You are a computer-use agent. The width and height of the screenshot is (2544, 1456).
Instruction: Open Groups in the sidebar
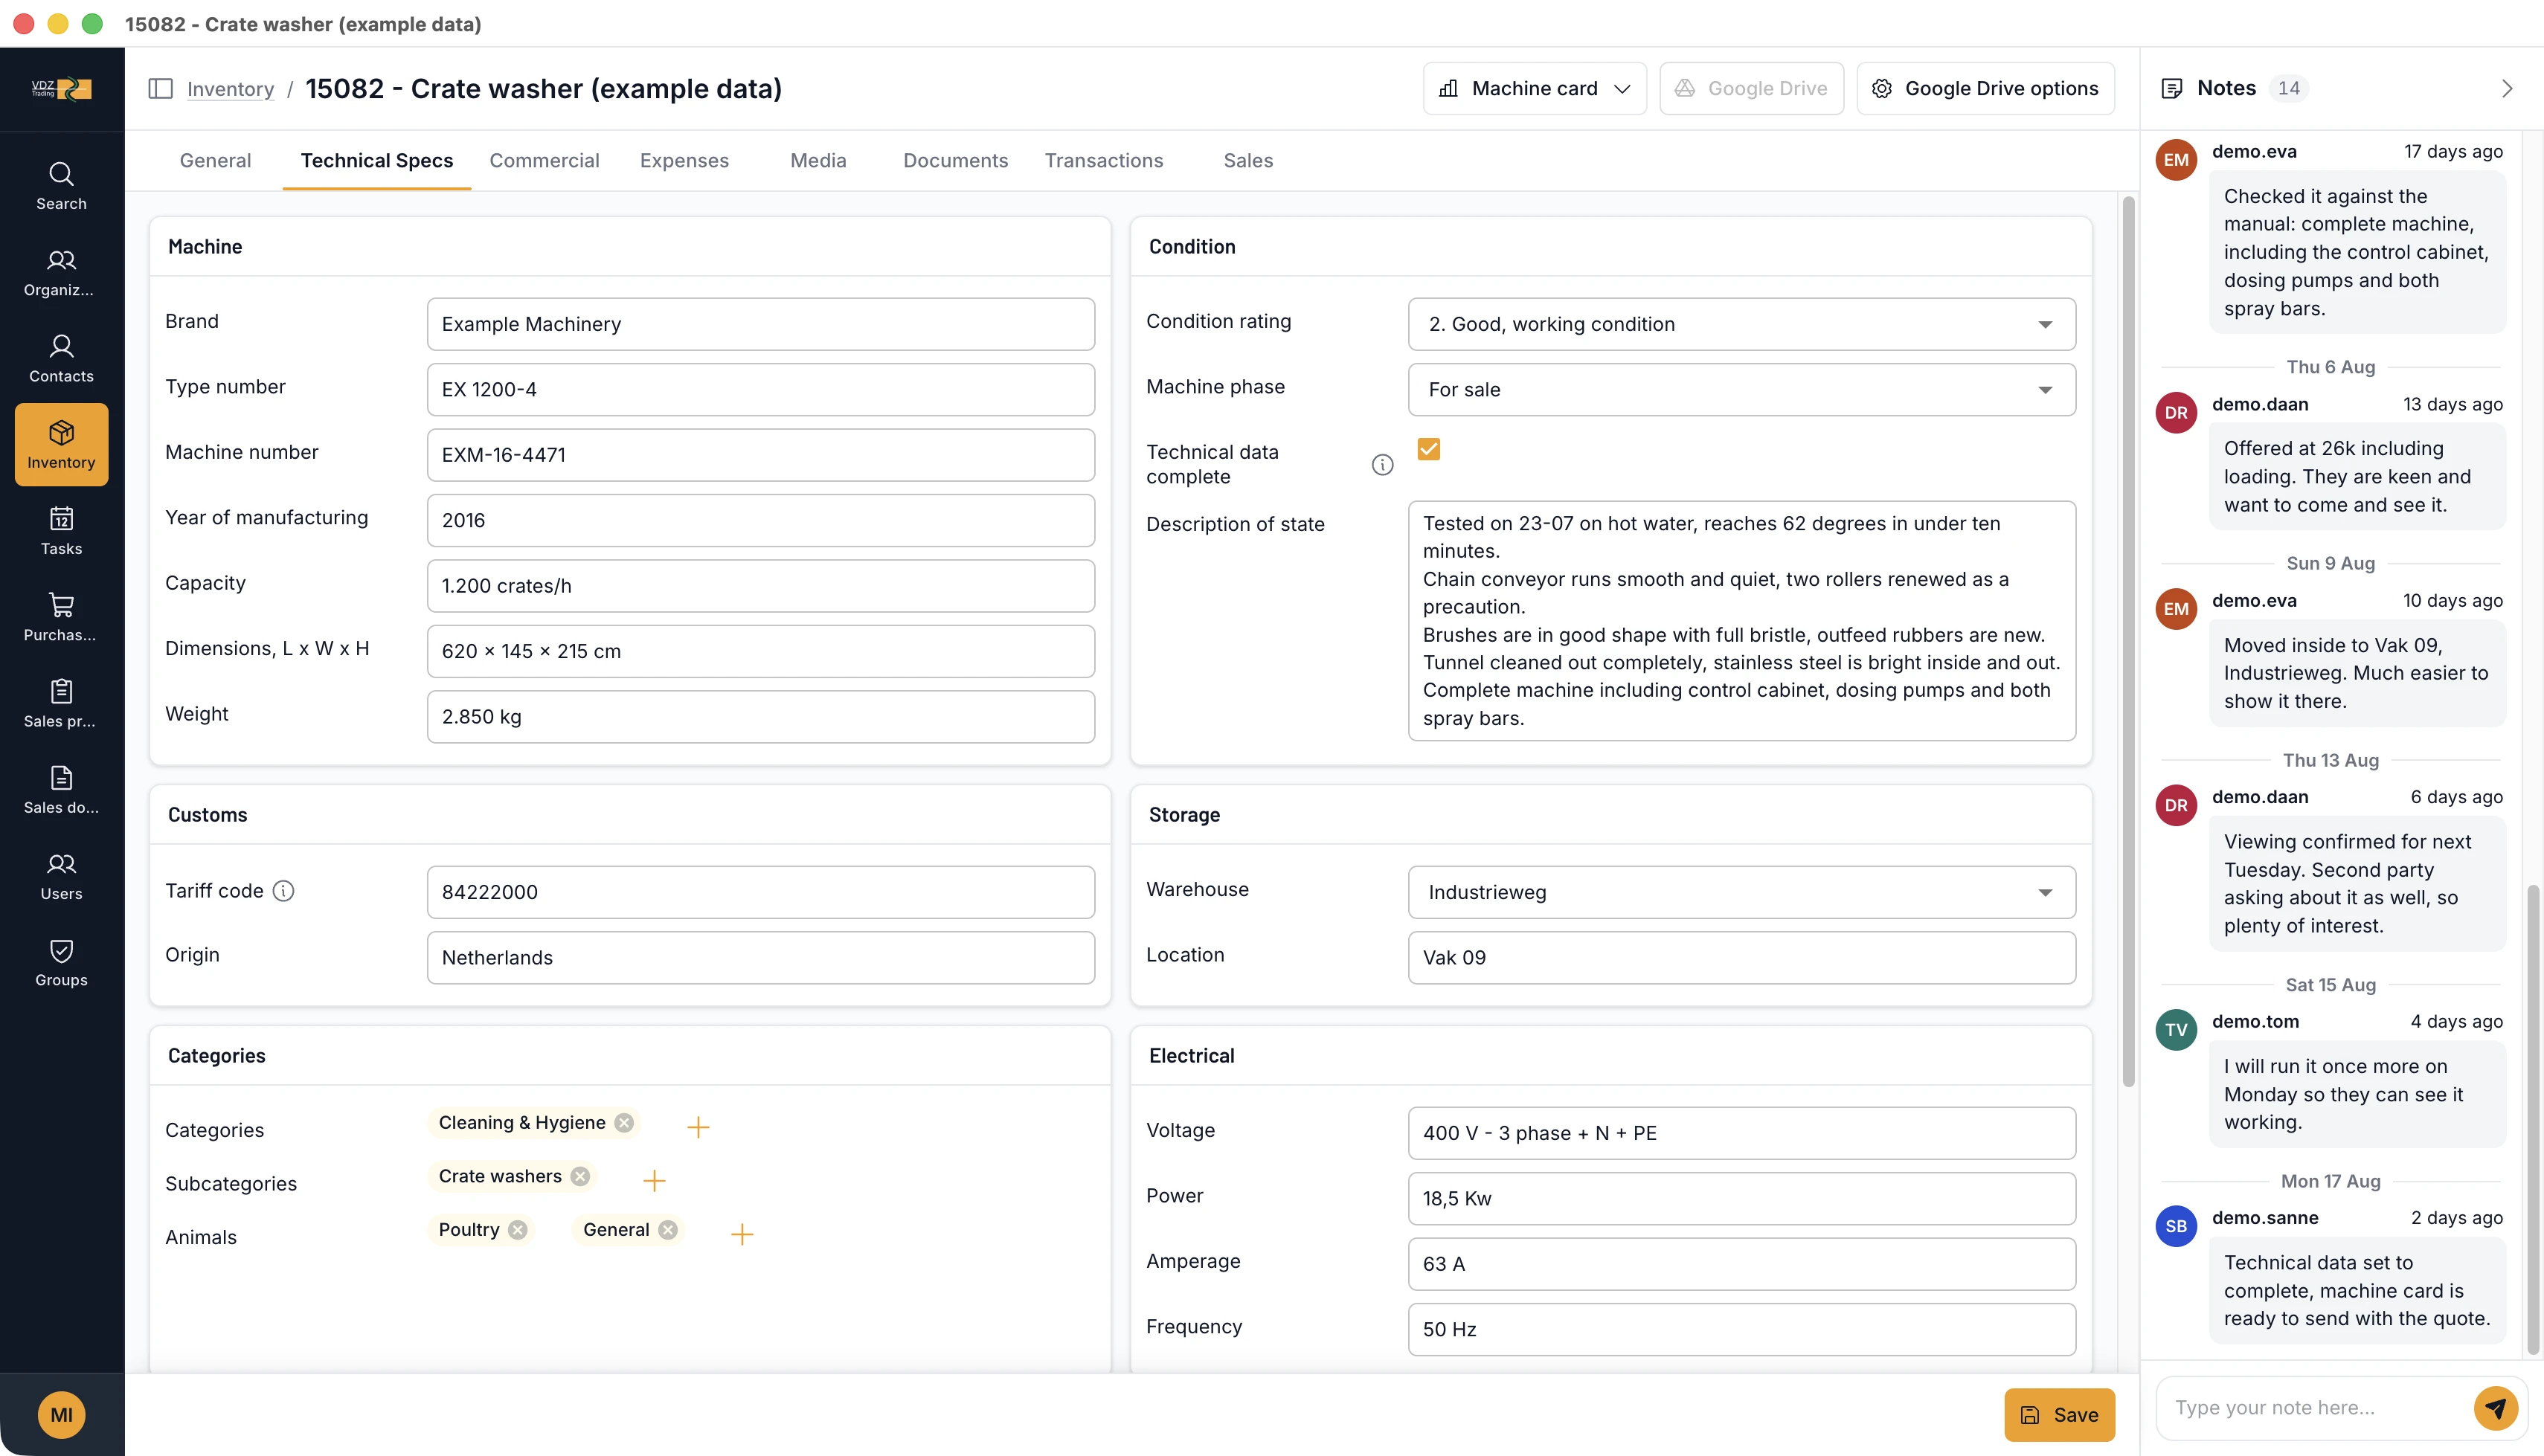coord(61,962)
